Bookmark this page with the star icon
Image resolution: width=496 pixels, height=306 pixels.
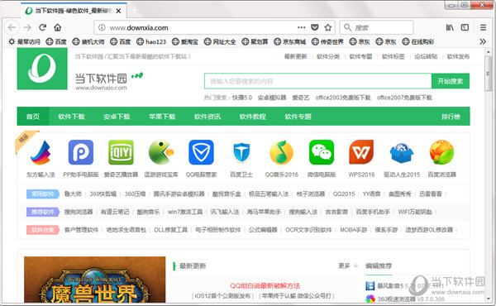click(328, 27)
